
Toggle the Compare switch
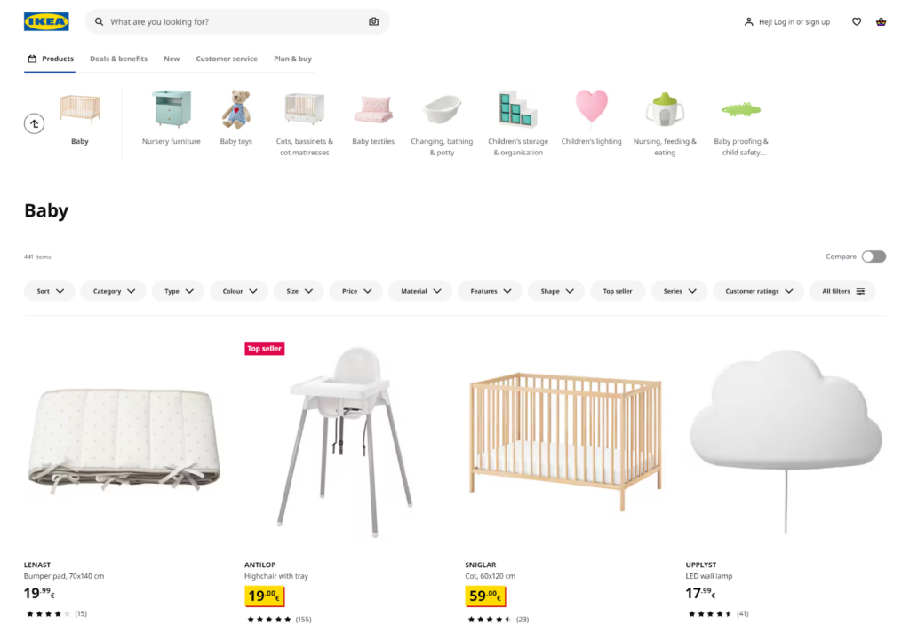874,257
